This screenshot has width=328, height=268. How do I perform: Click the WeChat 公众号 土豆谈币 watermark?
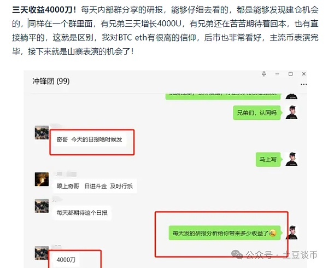pos(274,255)
